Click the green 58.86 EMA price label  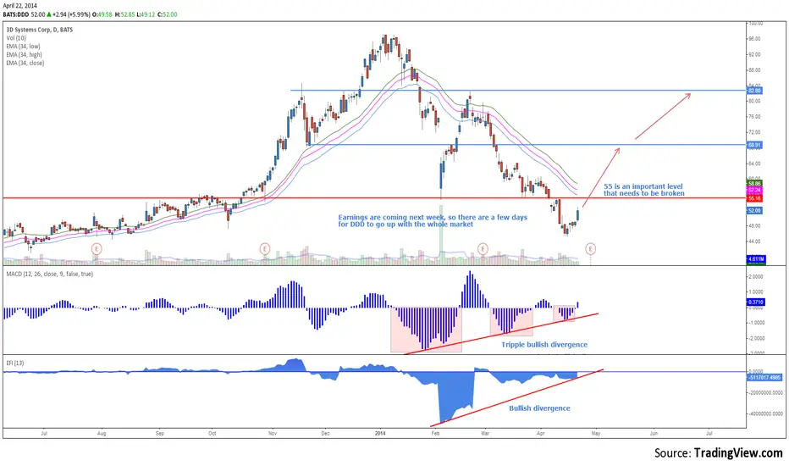click(755, 183)
